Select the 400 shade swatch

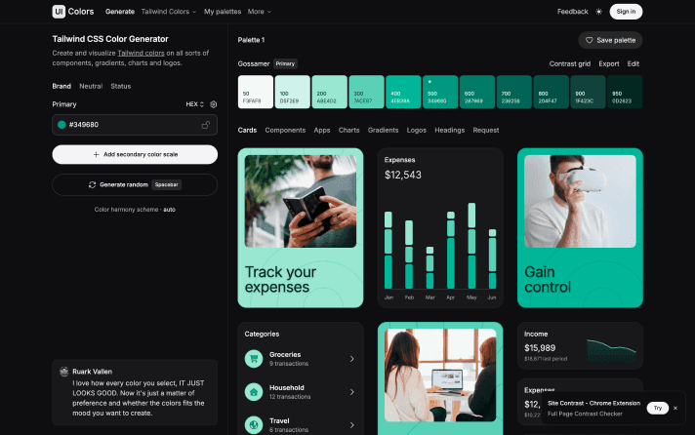403,92
